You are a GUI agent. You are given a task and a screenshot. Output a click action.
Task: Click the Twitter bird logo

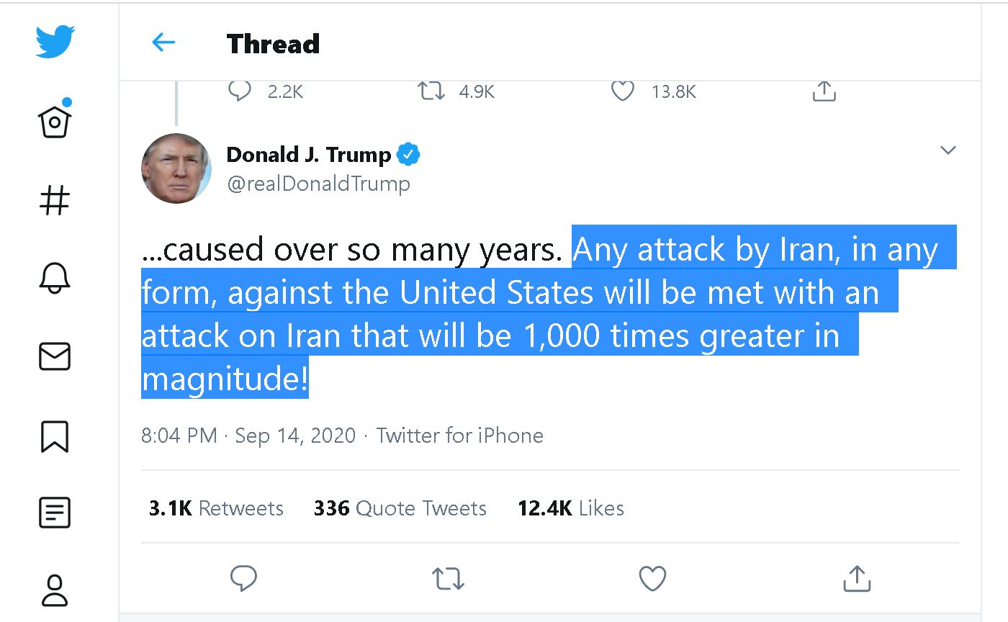point(55,42)
